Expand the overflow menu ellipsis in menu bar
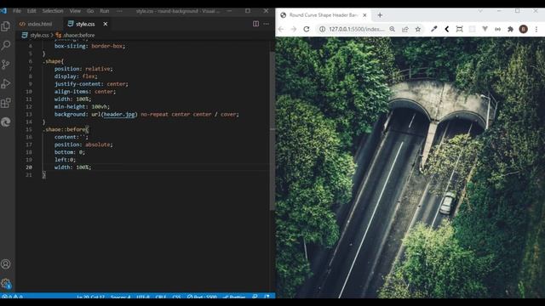Screen dimensions: 545x306 [119, 11]
